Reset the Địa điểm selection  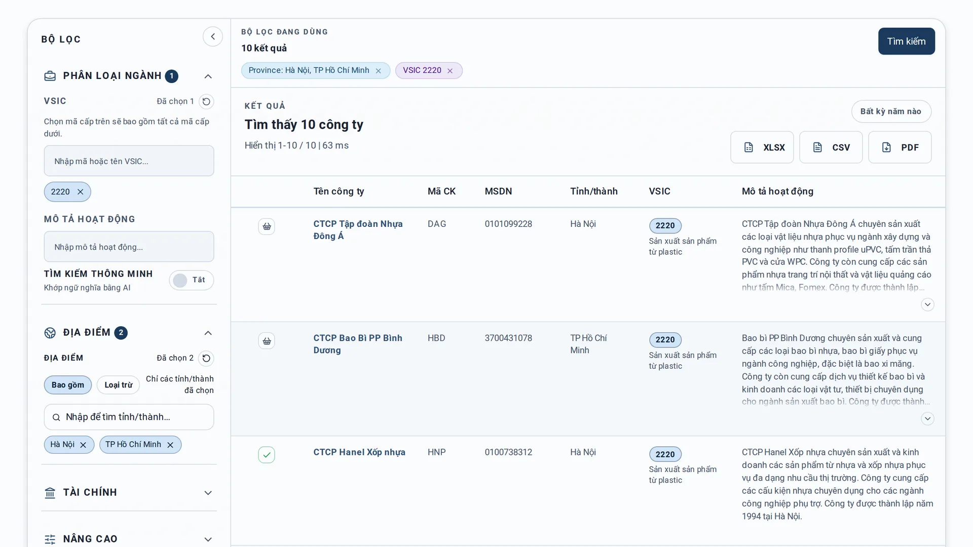tap(206, 358)
